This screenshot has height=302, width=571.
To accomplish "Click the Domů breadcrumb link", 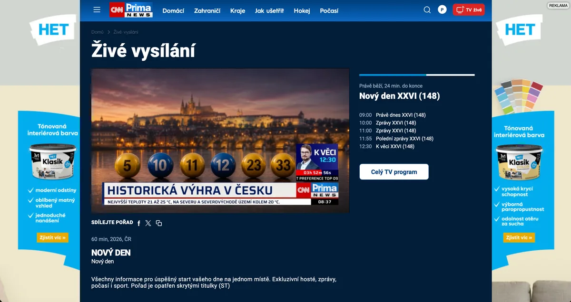I will point(97,32).
